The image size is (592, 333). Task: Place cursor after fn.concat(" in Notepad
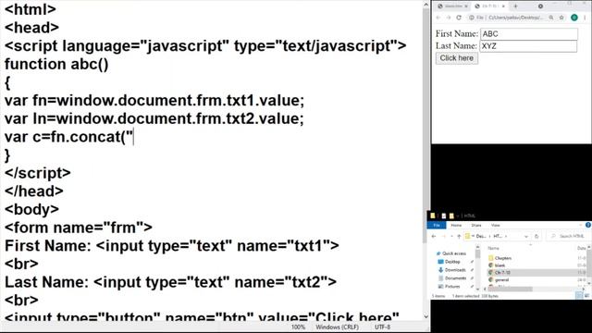tap(133, 137)
